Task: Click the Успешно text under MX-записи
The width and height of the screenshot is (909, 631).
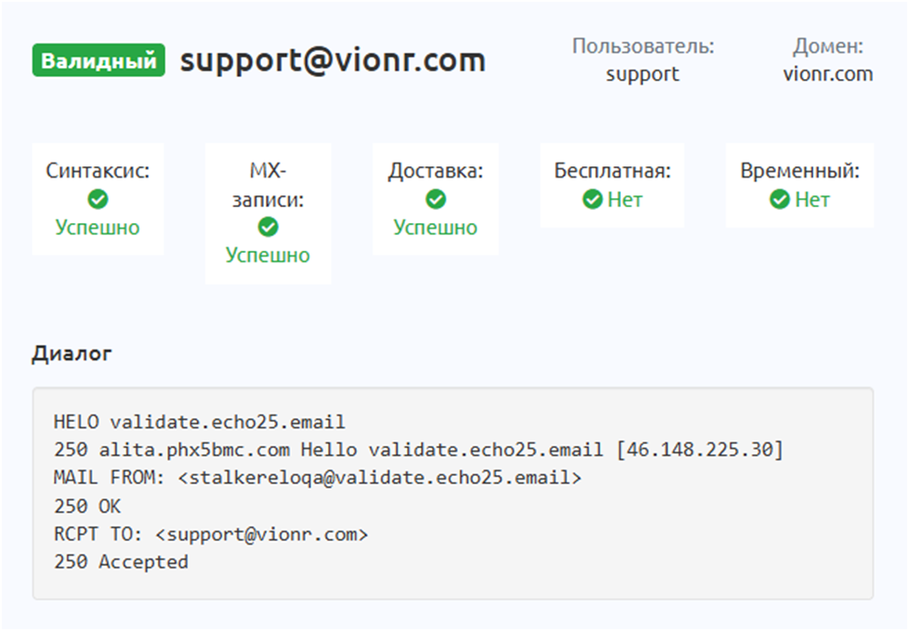Action: 268,256
